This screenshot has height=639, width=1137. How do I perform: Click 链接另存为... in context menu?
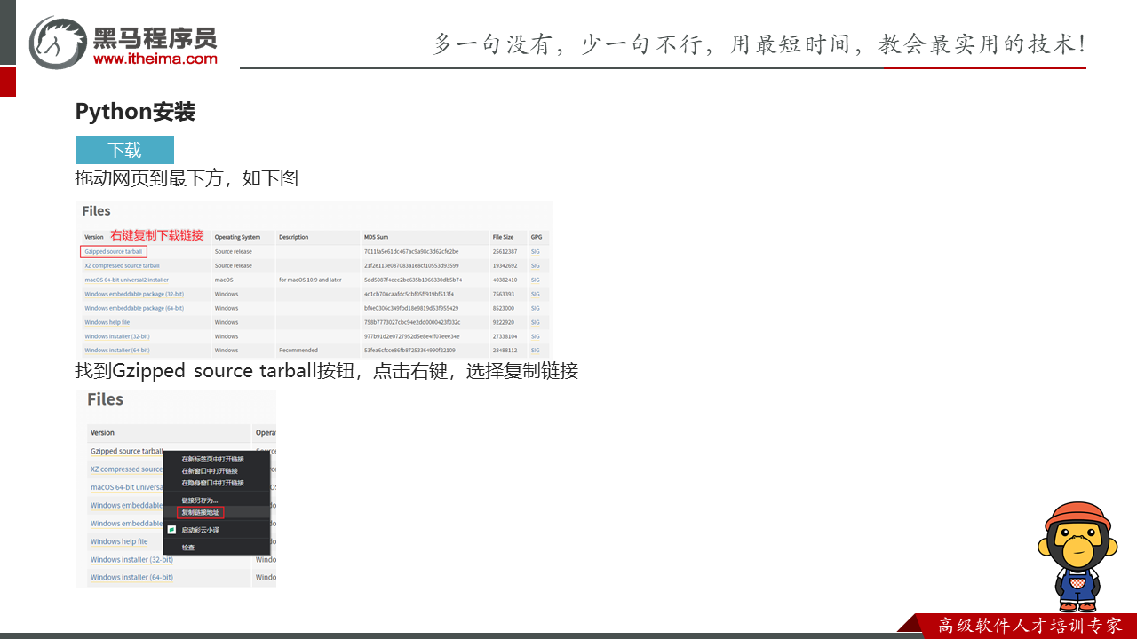200,501
